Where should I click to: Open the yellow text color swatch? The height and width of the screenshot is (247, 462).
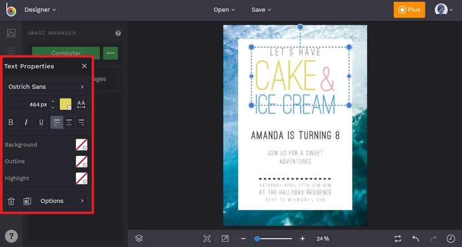pyautogui.click(x=66, y=104)
